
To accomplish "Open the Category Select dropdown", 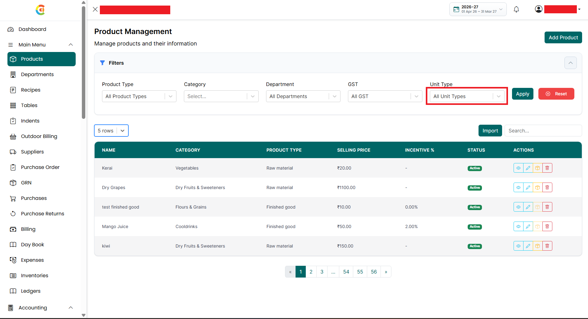I will point(221,96).
